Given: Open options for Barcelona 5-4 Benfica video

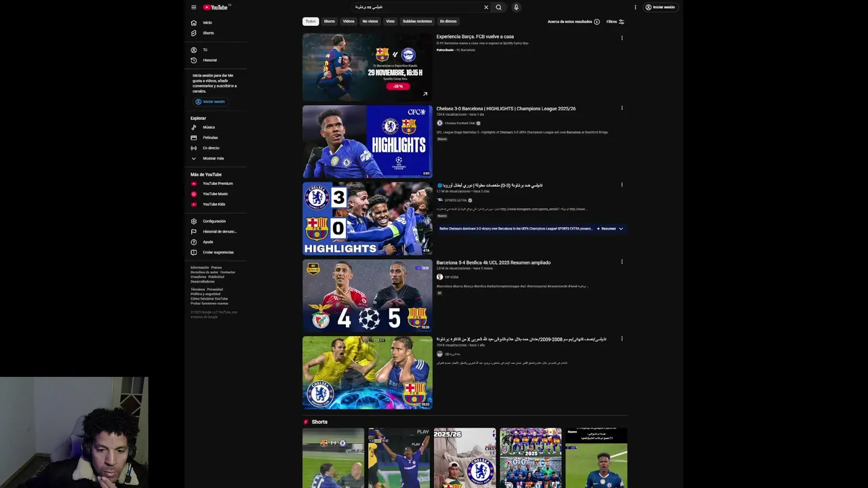Looking at the screenshot, I should [622, 262].
